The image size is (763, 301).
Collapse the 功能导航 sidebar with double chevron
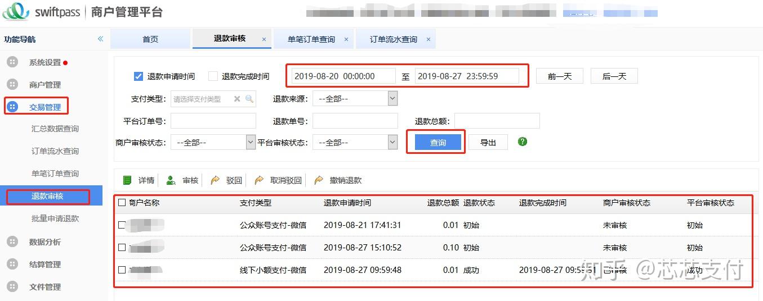tap(100, 39)
